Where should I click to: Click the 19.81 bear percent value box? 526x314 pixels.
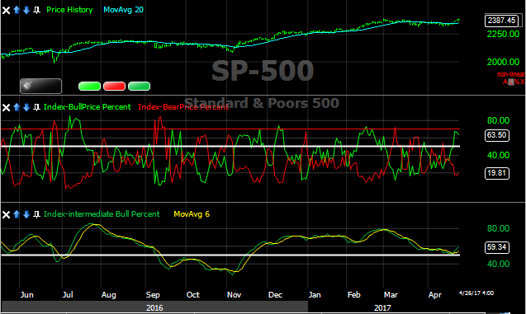[x=497, y=173]
